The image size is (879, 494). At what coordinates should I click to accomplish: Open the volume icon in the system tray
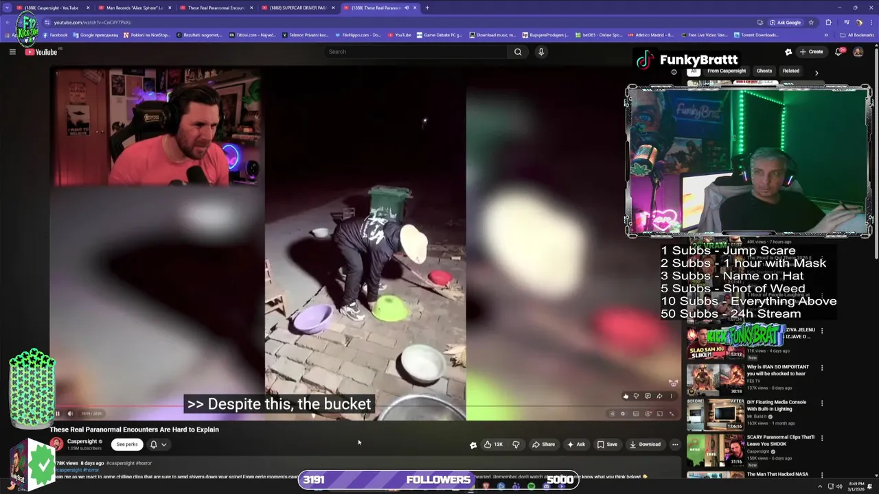(x=839, y=486)
